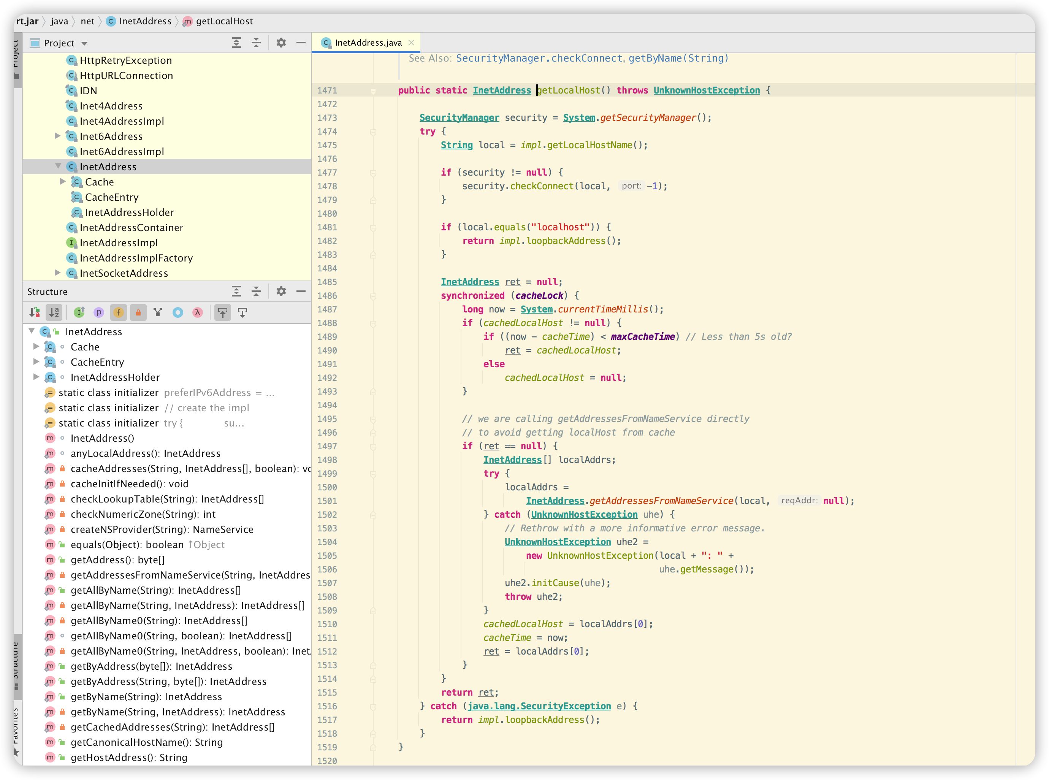Image resolution: width=1049 pixels, height=780 pixels.
Task: Open Structure panel settings gear
Action: click(281, 291)
